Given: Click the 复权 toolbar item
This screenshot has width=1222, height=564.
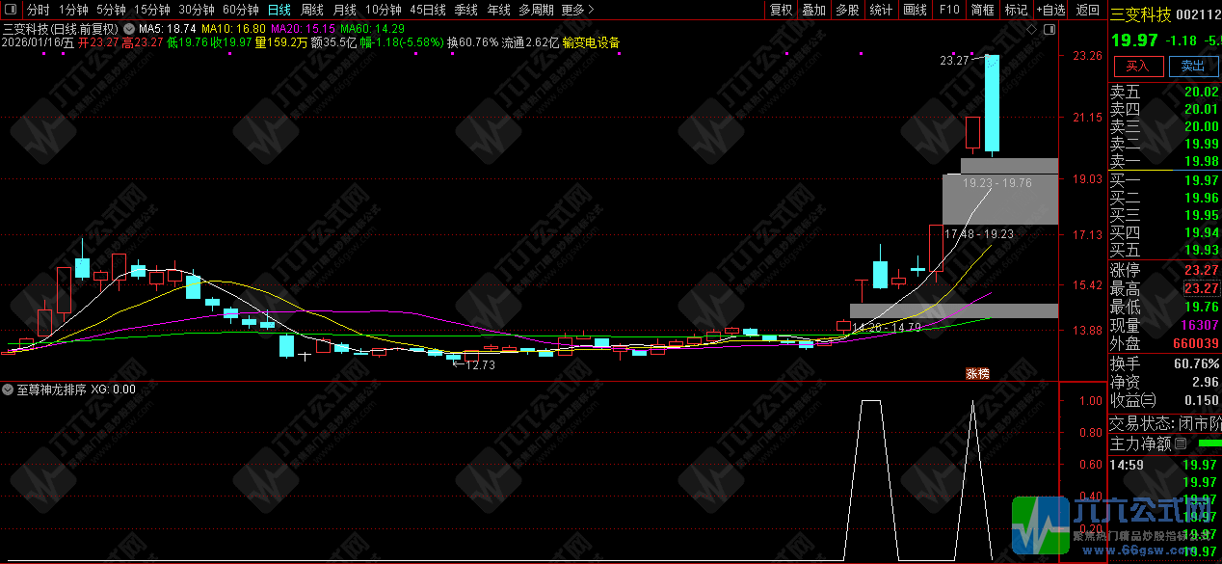Looking at the screenshot, I should pyautogui.click(x=782, y=10).
